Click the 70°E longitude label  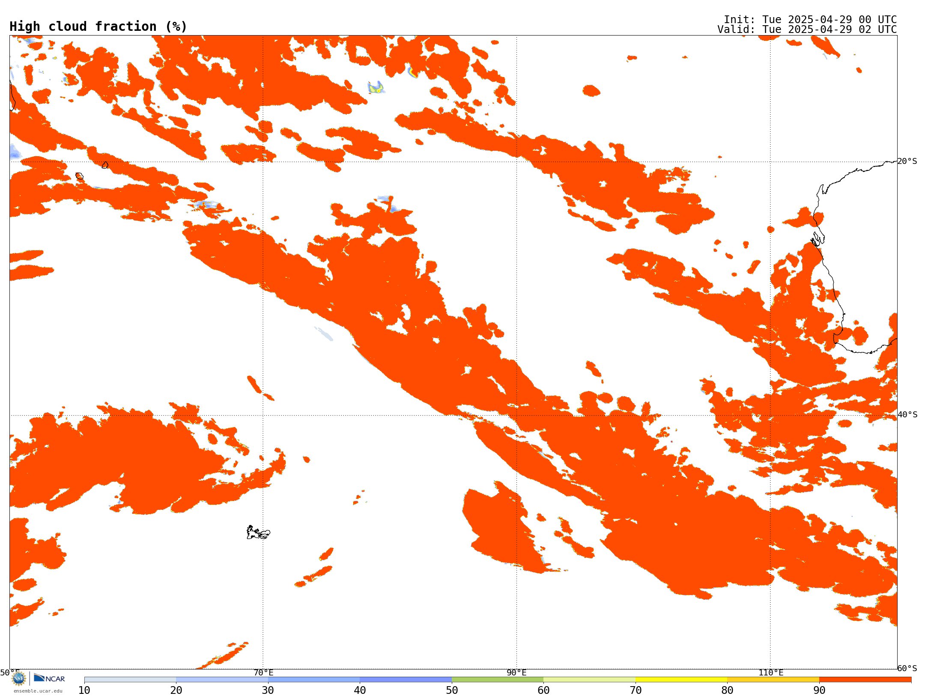(x=263, y=672)
